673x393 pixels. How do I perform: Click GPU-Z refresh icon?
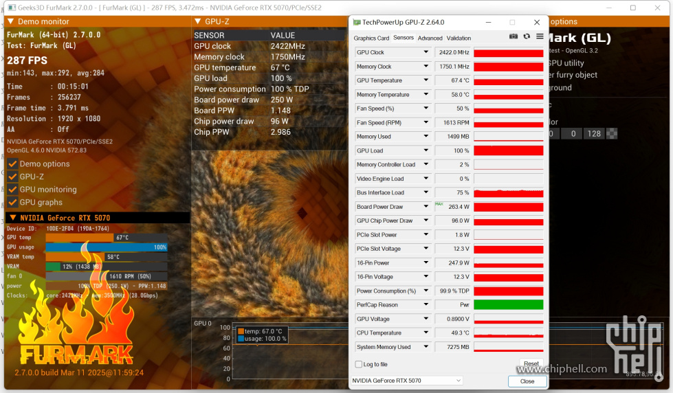(x=527, y=37)
